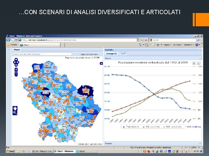Open the layer switcher plus icon on map
209x156 pixels.
click(x=101, y=63)
